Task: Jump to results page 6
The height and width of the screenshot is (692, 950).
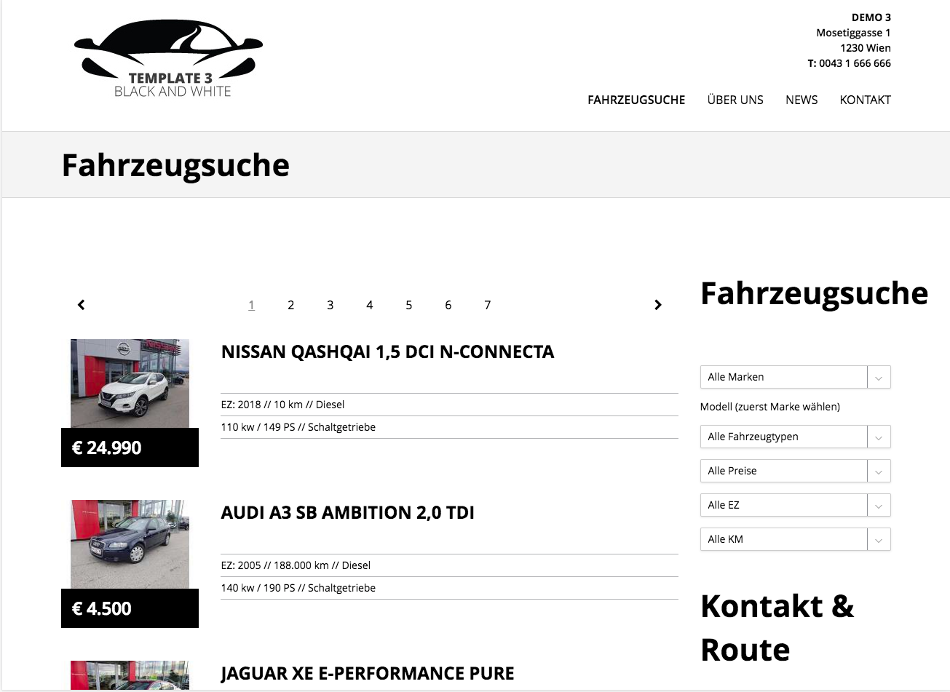Action: 448,305
